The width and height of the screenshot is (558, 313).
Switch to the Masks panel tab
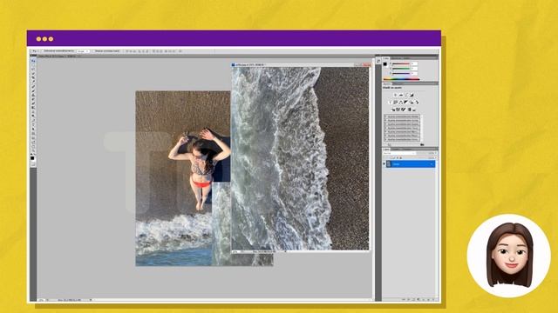click(398, 83)
